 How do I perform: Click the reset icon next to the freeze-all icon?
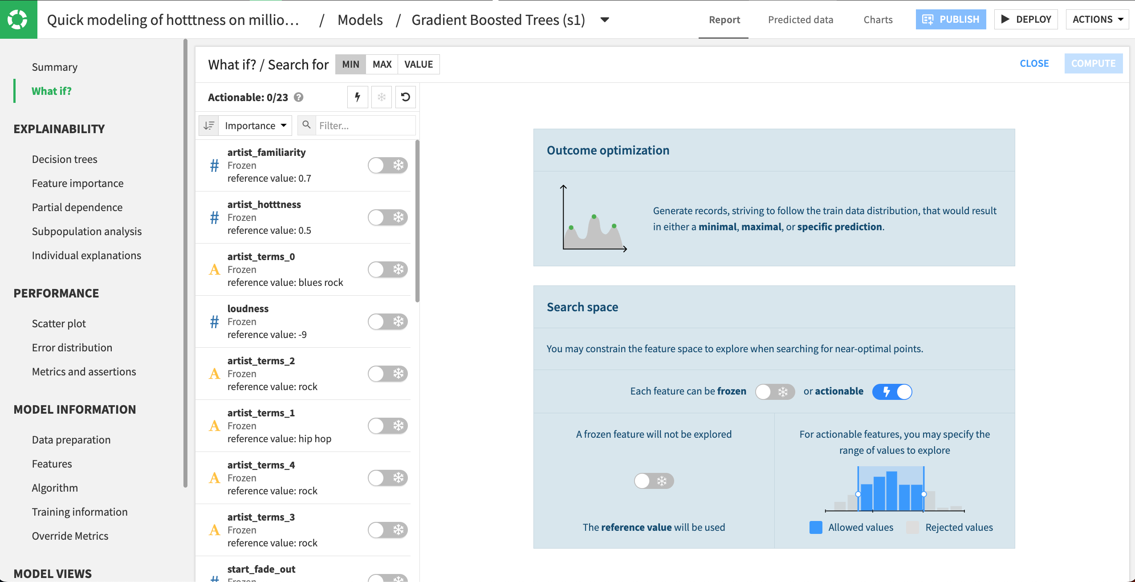click(405, 97)
